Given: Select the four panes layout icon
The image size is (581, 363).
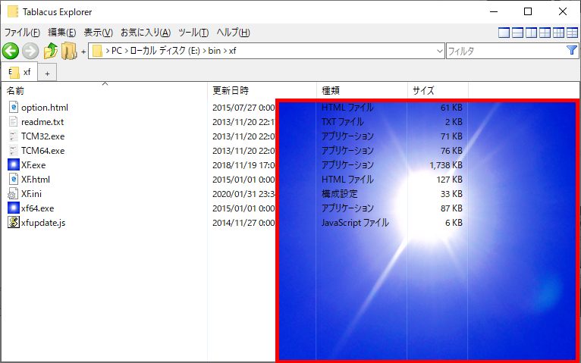Looking at the screenshot, I should (545, 33).
